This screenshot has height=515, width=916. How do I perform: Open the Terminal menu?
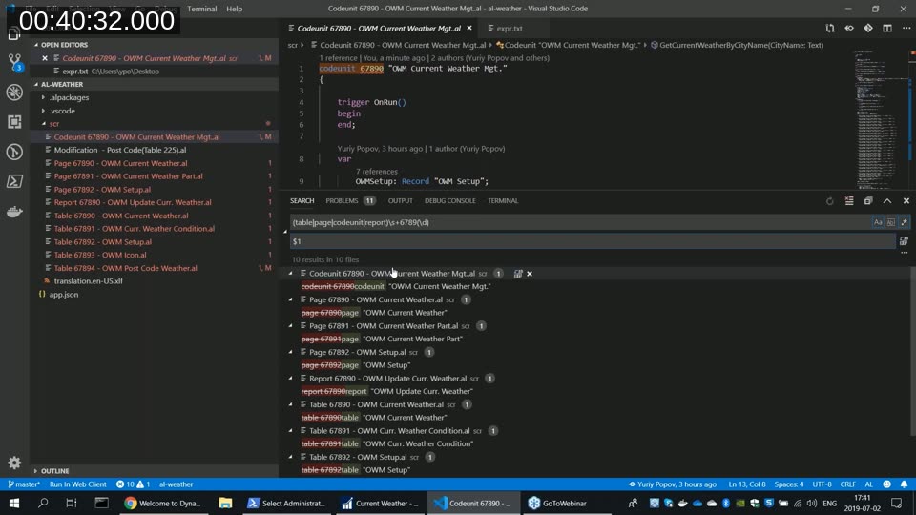point(201,9)
